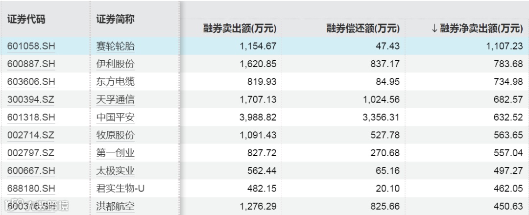
Task: Open the 牧原股份 stock name link
Action: [116, 135]
